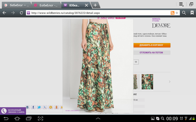Show next thumbnails with the right chevron

(x=170, y=82)
